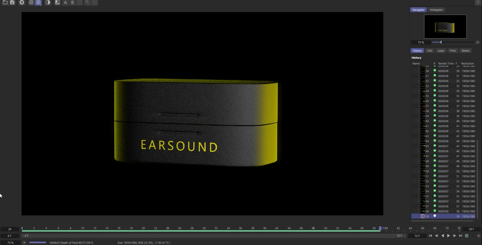Click the difference overlay squares icon
Viewport: 482px width, 245px height.
click(x=87, y=2)
